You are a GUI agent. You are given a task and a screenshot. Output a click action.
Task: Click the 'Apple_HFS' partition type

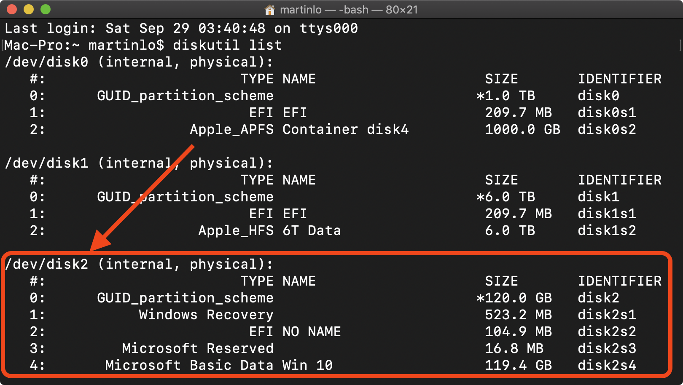pos(236,230)
